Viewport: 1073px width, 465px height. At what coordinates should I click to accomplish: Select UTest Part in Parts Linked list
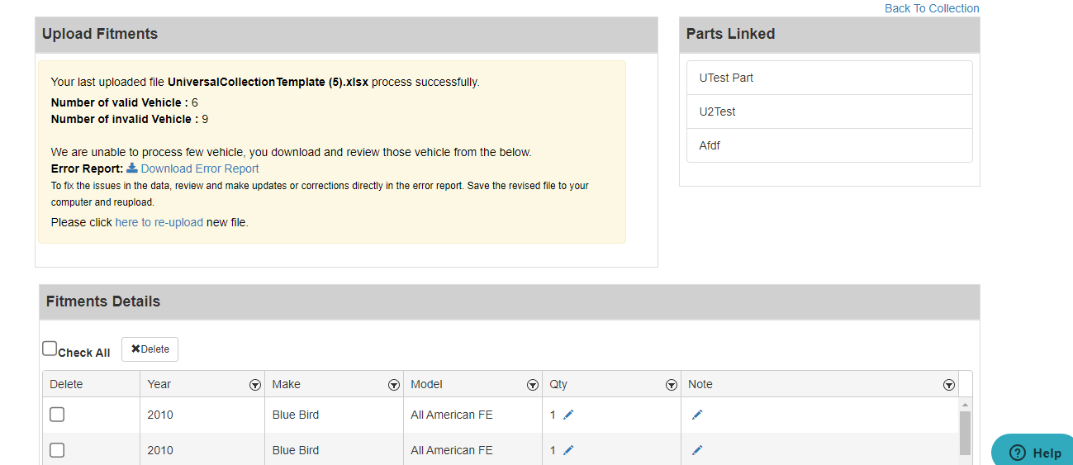726,78
